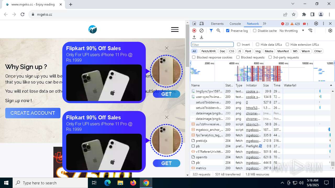This screenshot has width=335, height=188.
Task: Export HAR file download icon
Action: (x=202, y=37)
